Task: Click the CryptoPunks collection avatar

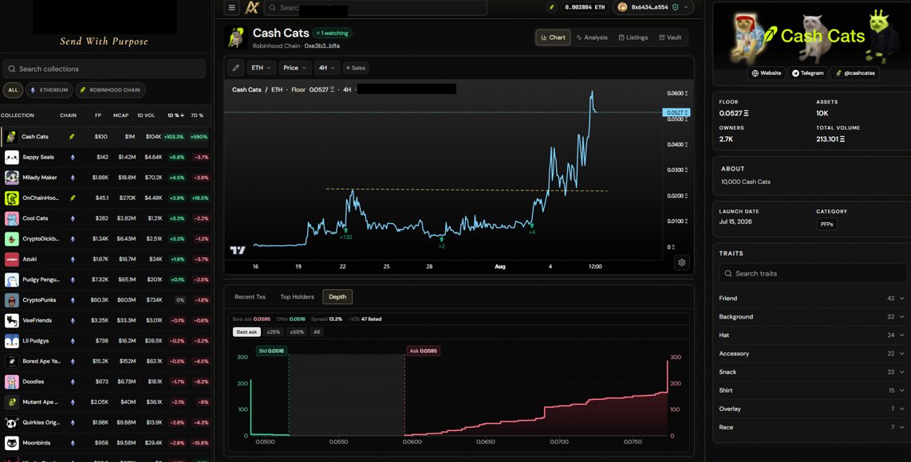Action: (x=12, y=300)
